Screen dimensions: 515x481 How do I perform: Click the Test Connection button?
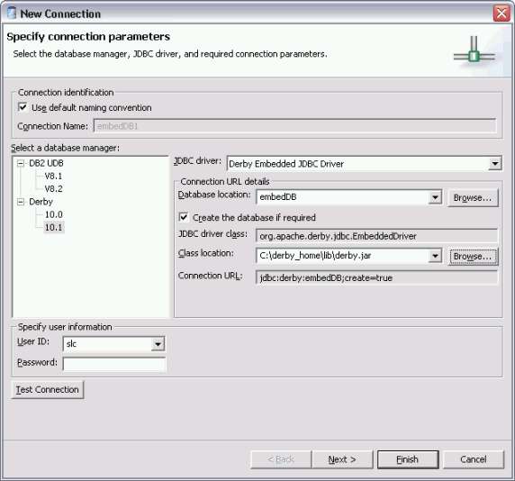[48, 390]
